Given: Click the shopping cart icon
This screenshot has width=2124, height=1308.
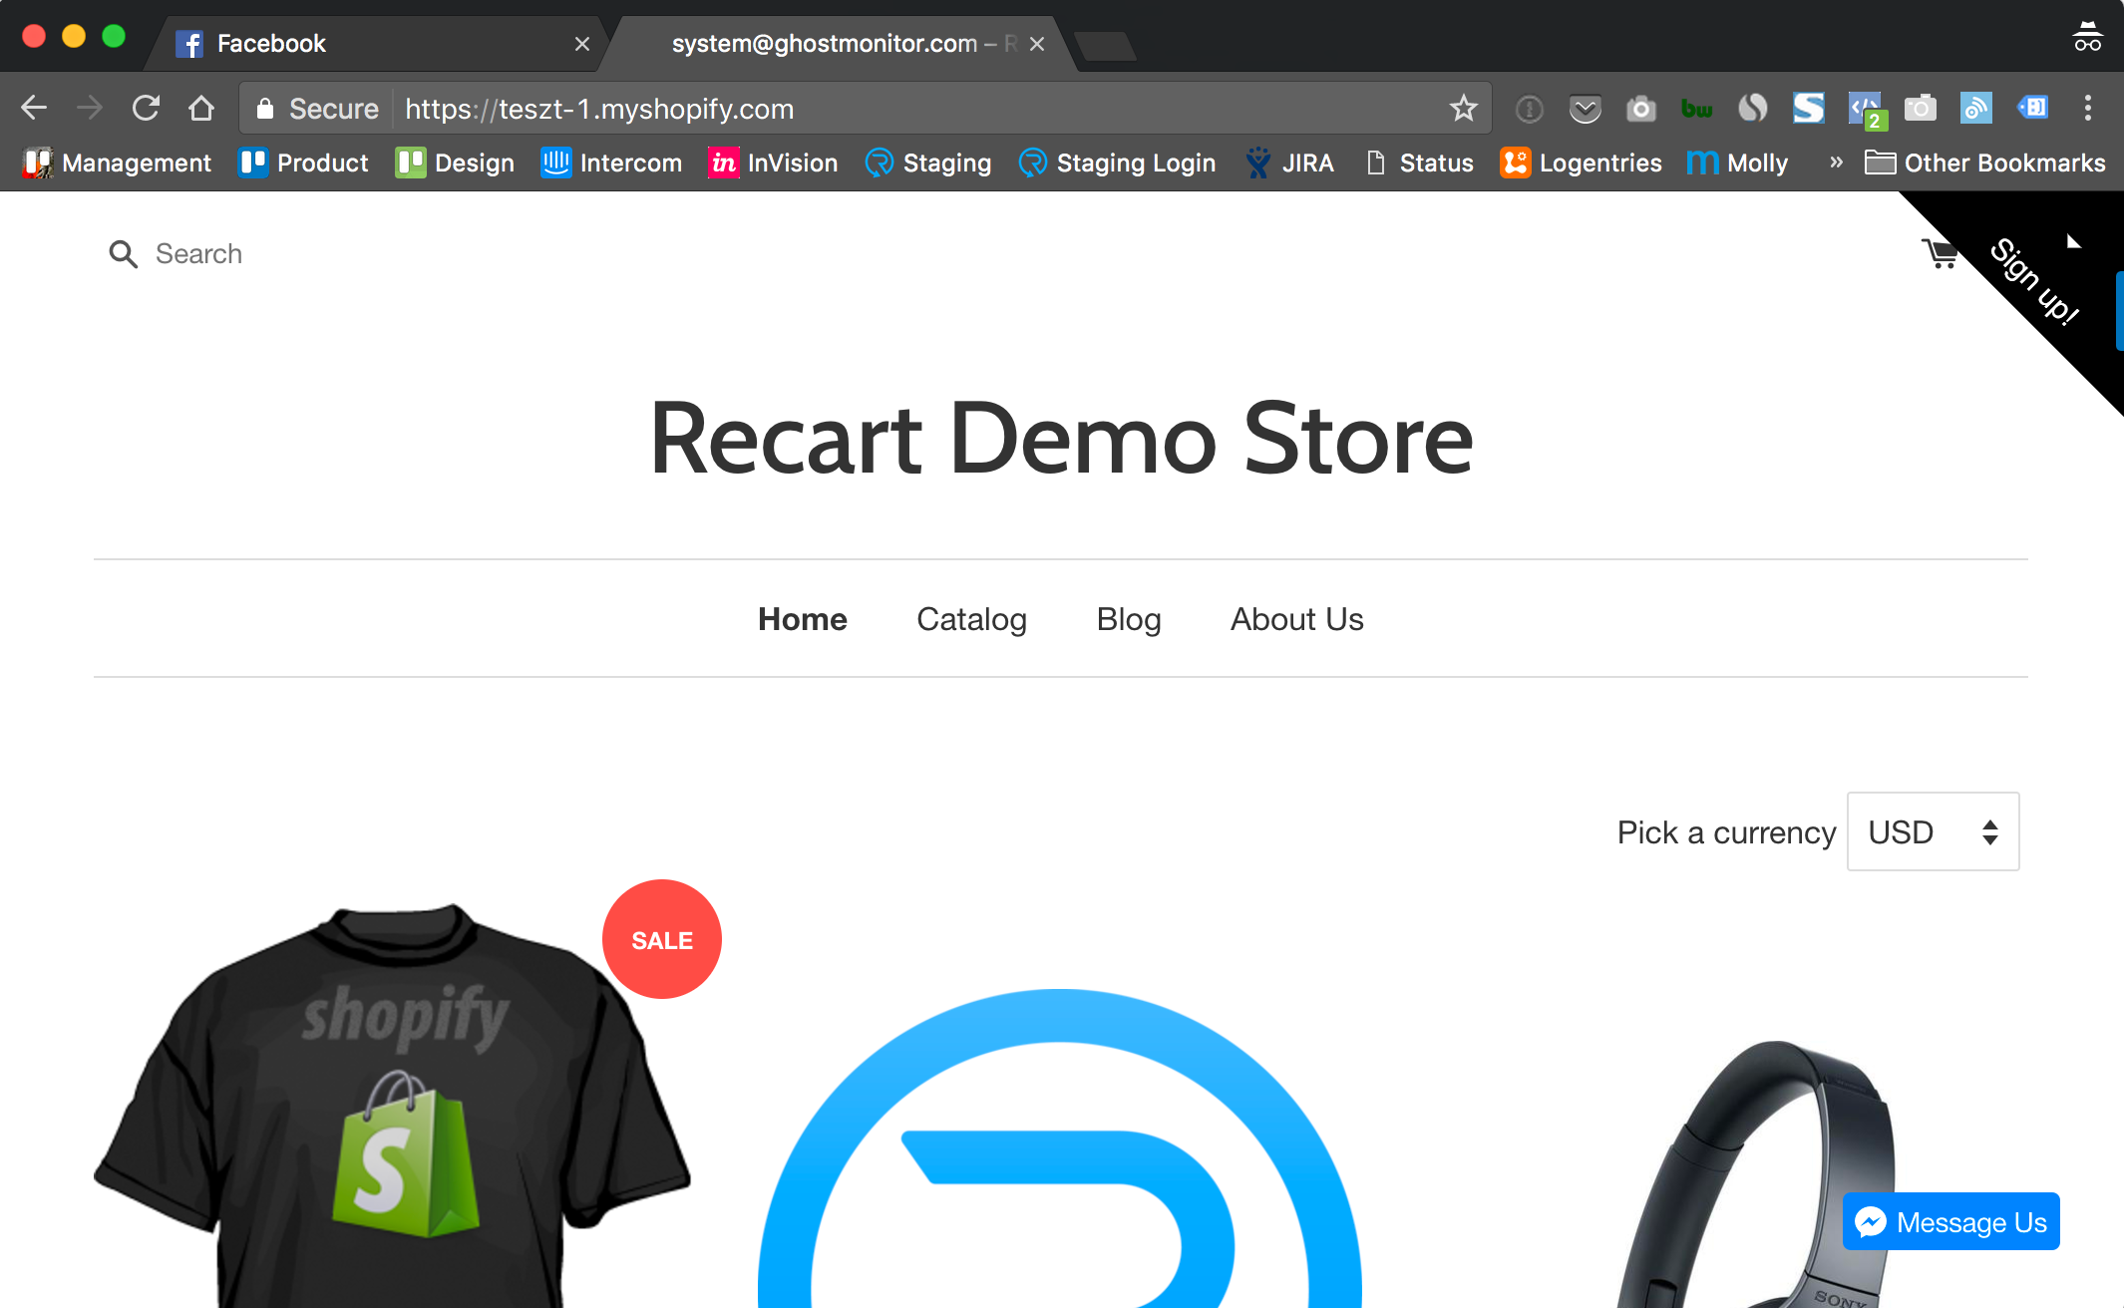Looking at the screenshot, I should point(1940,253).
